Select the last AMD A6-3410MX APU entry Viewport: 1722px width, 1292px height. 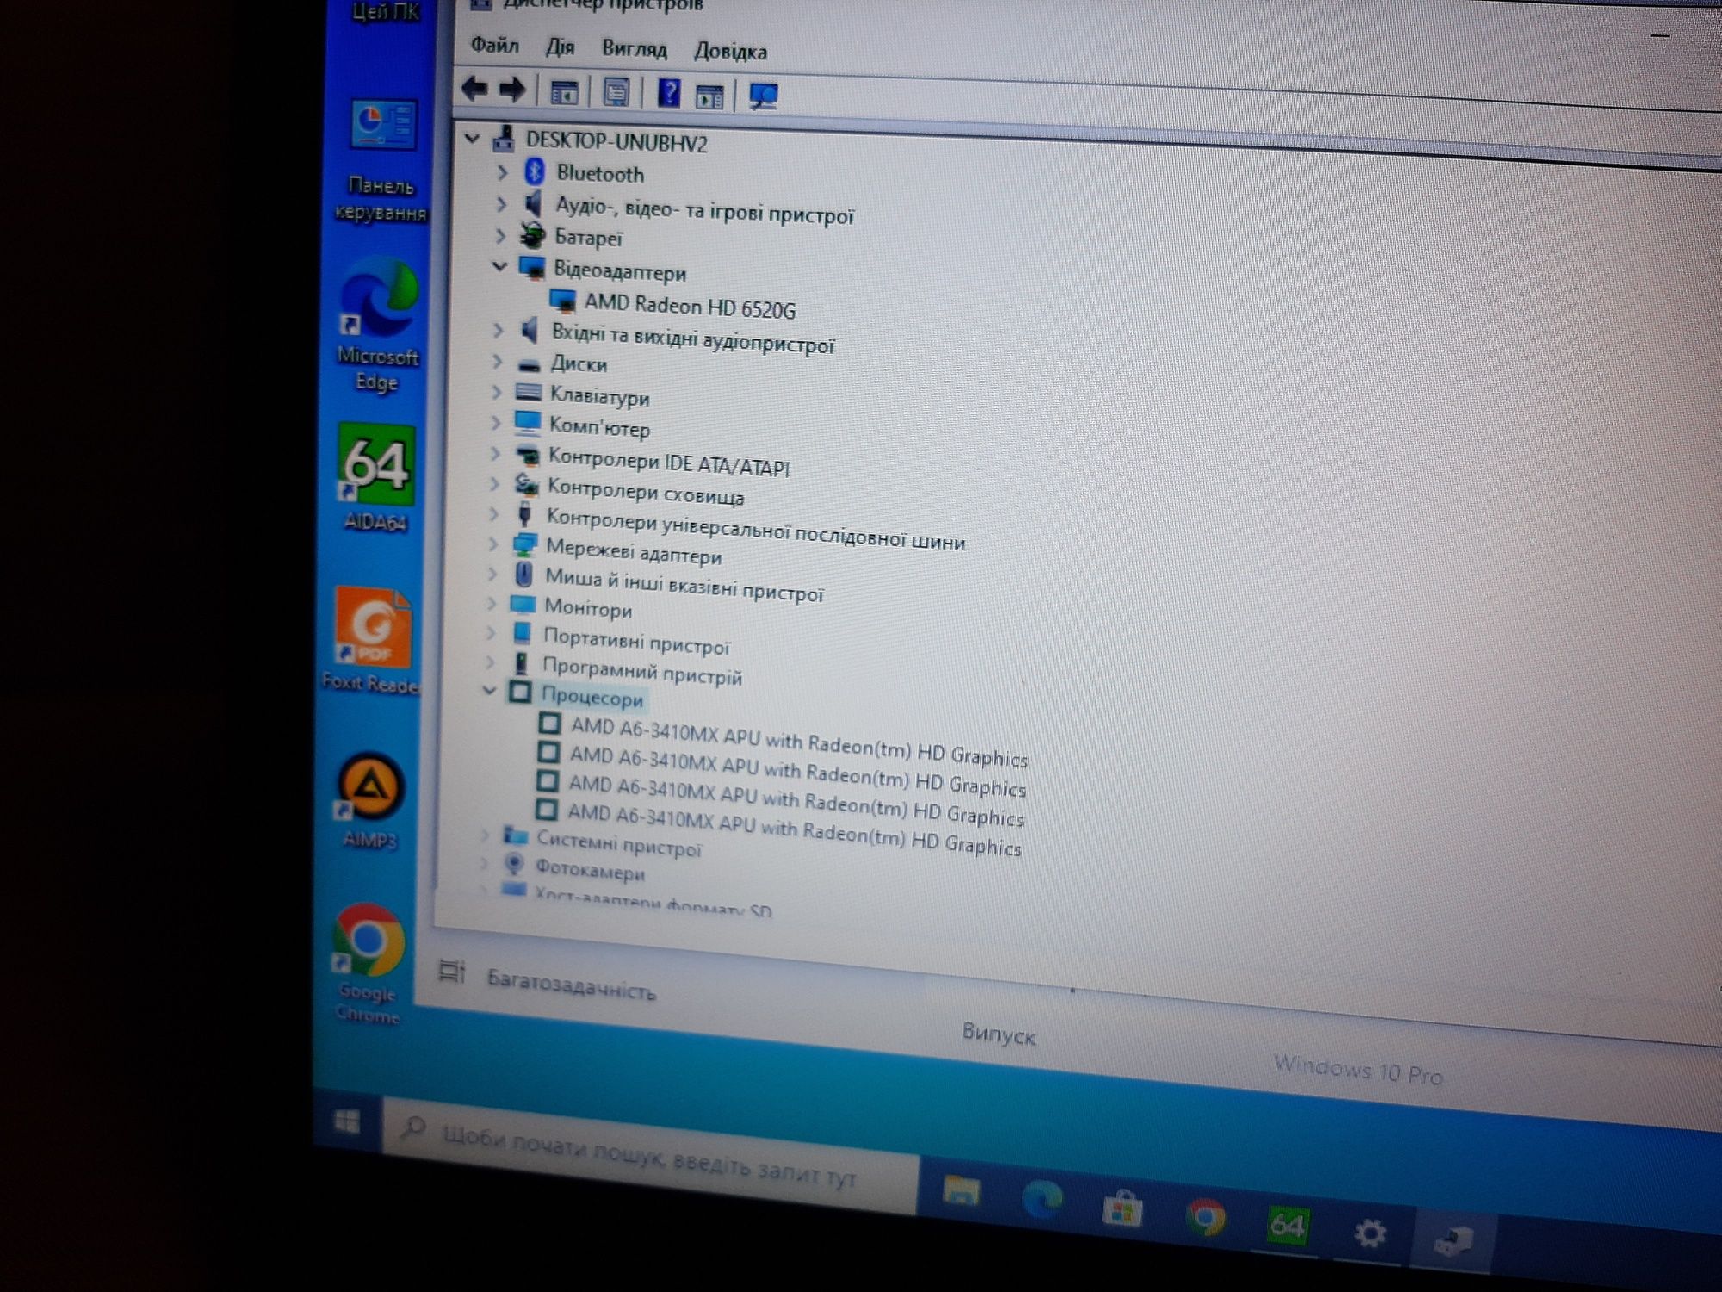(794, 830)
